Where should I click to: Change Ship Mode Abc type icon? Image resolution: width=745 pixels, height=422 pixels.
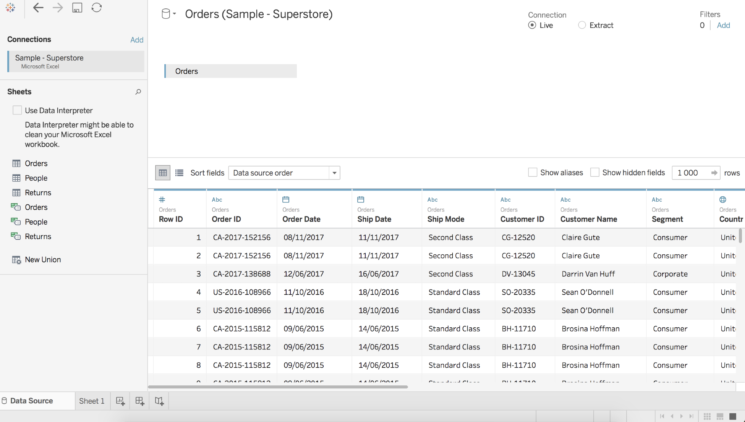pyautogui.click(x=432, y=199)
